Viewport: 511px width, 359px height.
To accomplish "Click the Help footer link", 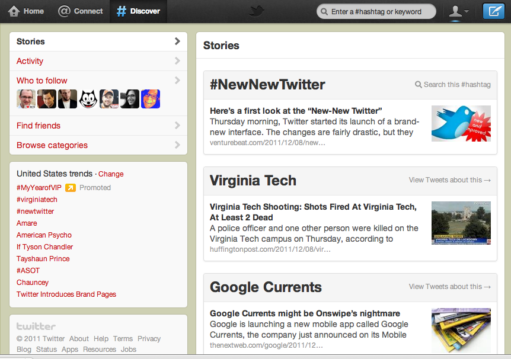I will coord(101,339).
